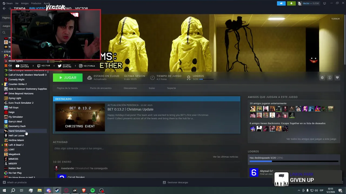Open File Explorer in the taskbar

(x=39, y=190)
